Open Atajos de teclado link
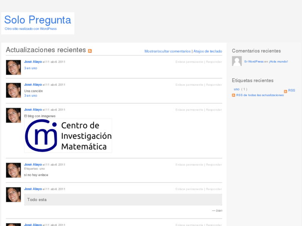 click(208, 51)
